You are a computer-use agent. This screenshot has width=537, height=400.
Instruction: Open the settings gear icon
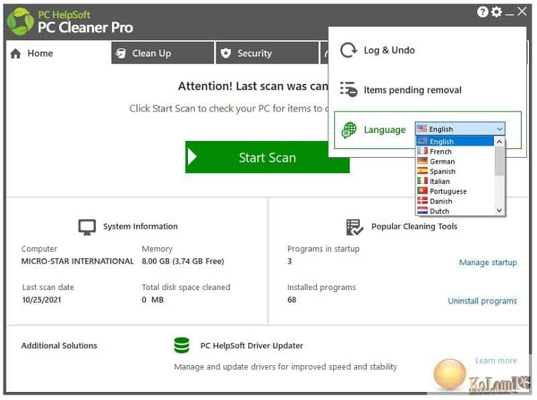coord(496,12)
